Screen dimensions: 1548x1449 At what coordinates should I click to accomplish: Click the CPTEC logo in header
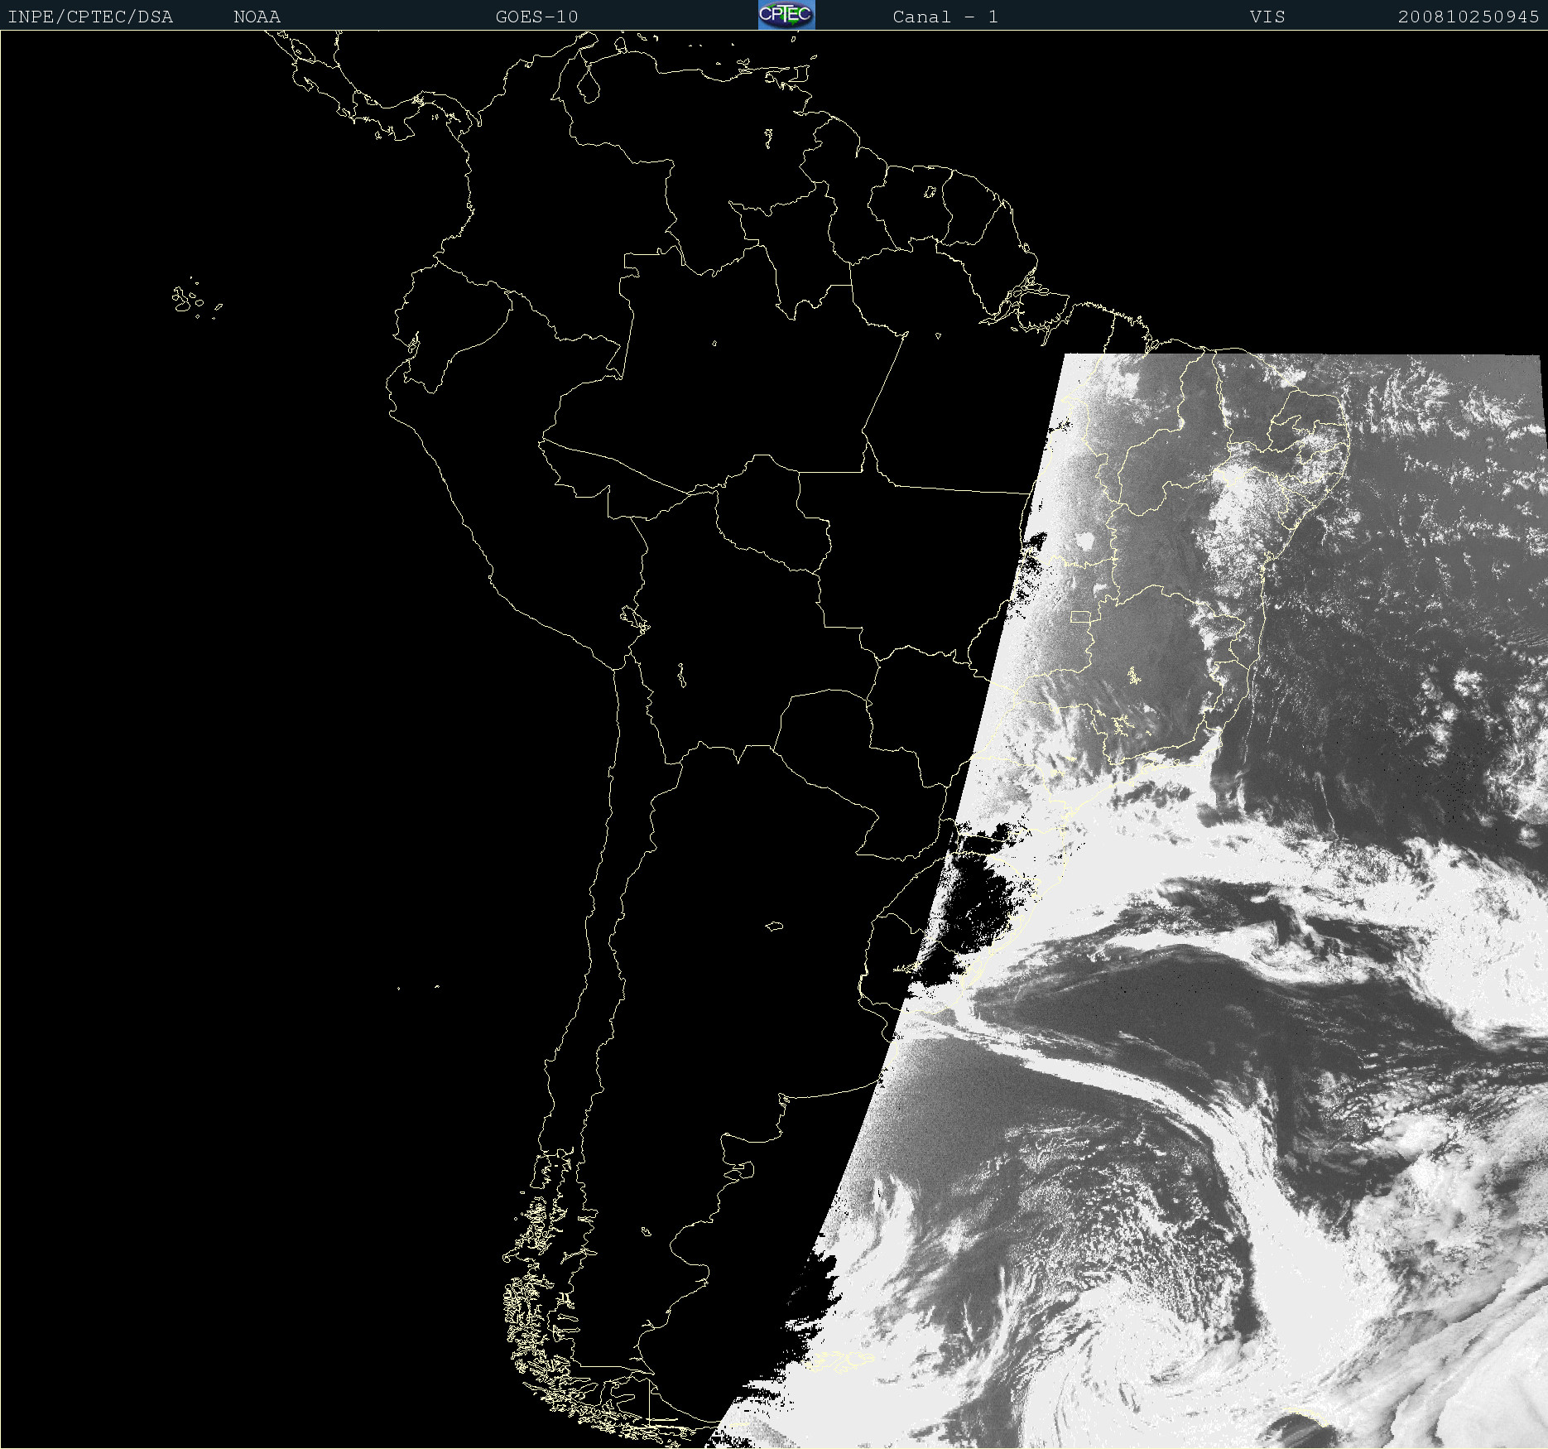point(786,15)
